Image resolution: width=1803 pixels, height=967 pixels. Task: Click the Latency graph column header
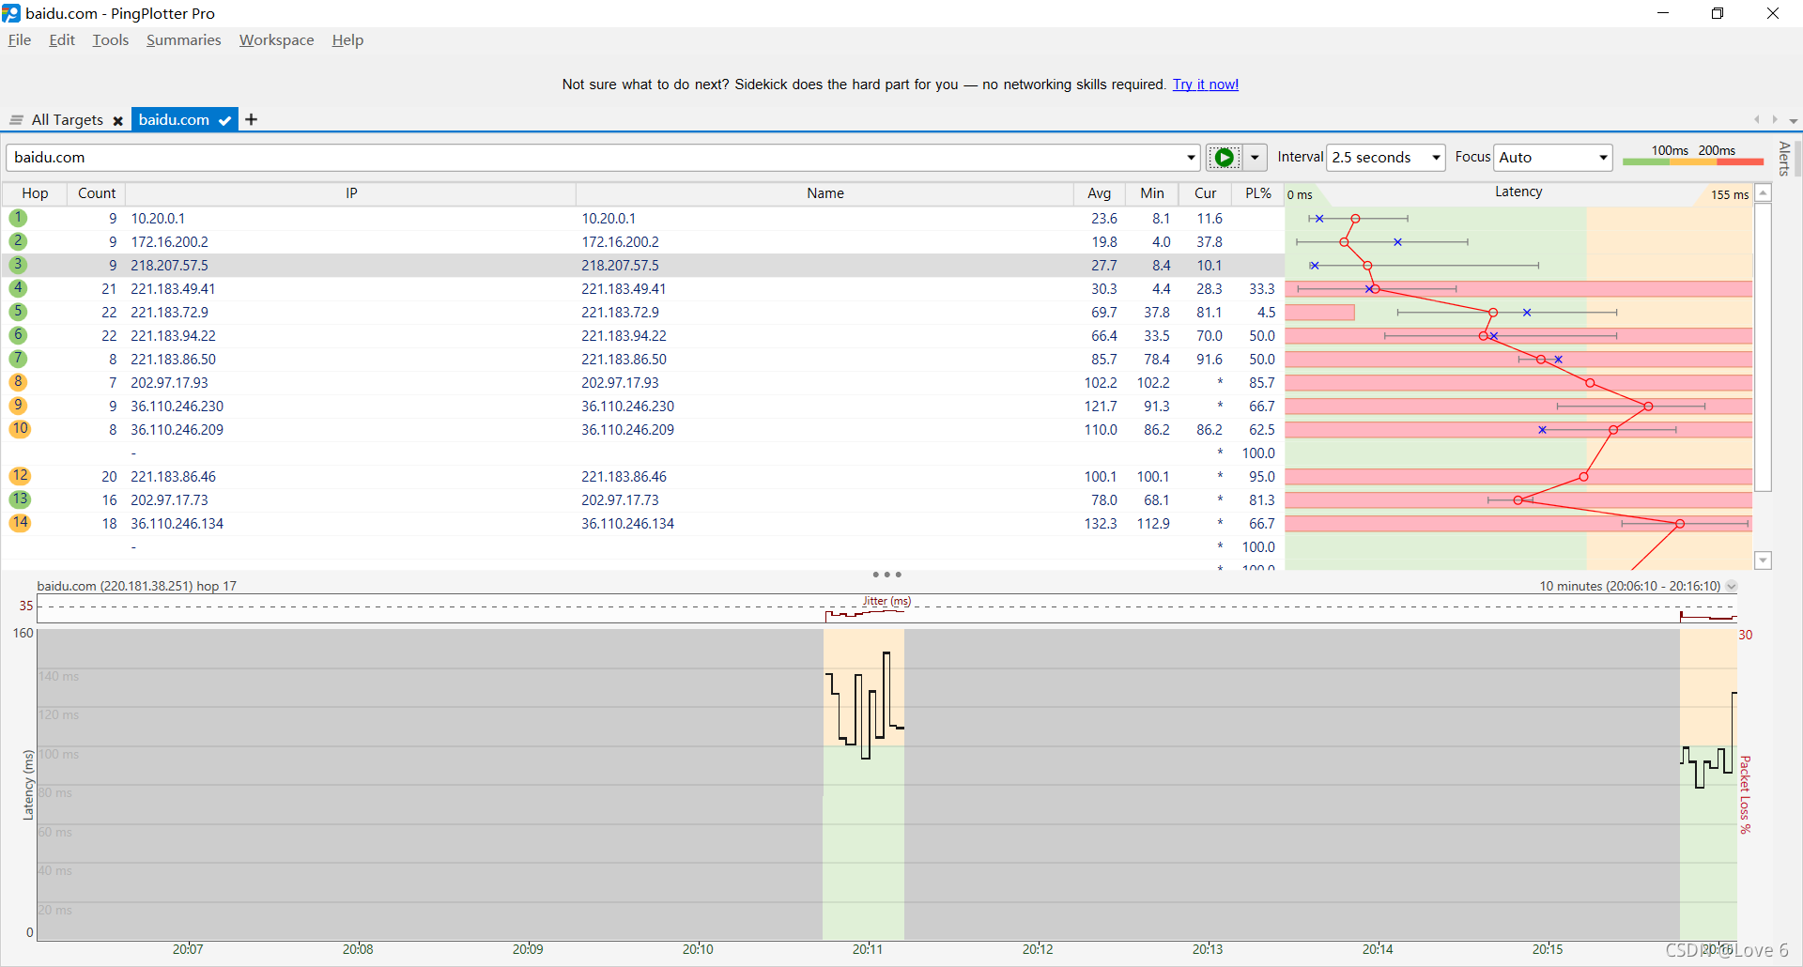1518,192
